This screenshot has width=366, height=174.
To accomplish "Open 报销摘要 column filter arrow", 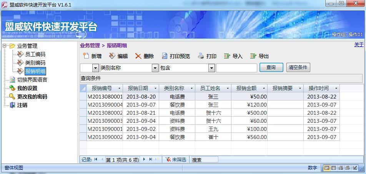I will pos(300,89).
